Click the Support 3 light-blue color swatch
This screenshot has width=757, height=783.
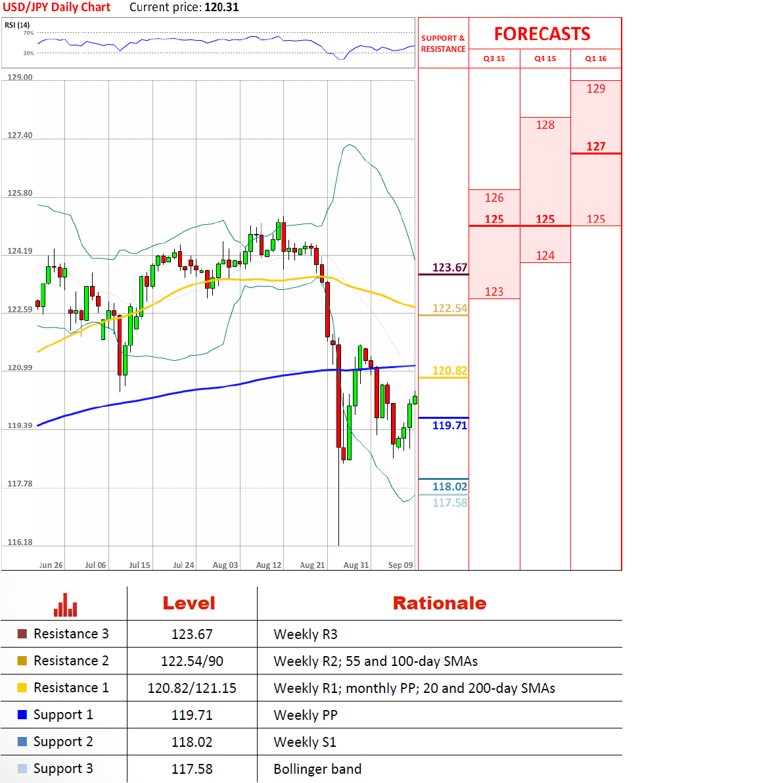[22, 769]
